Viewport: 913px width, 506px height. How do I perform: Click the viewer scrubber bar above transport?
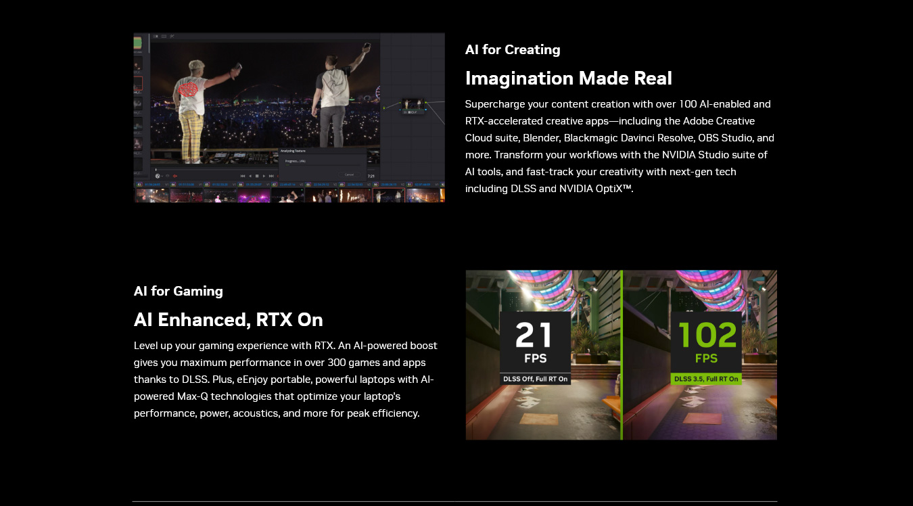(x=216, y=170)
